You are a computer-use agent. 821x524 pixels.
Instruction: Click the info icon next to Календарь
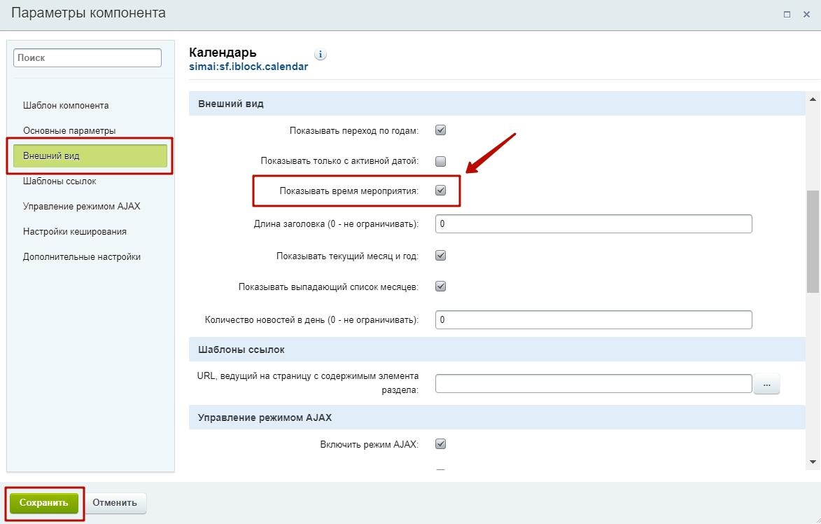click(x=321, y=55)
